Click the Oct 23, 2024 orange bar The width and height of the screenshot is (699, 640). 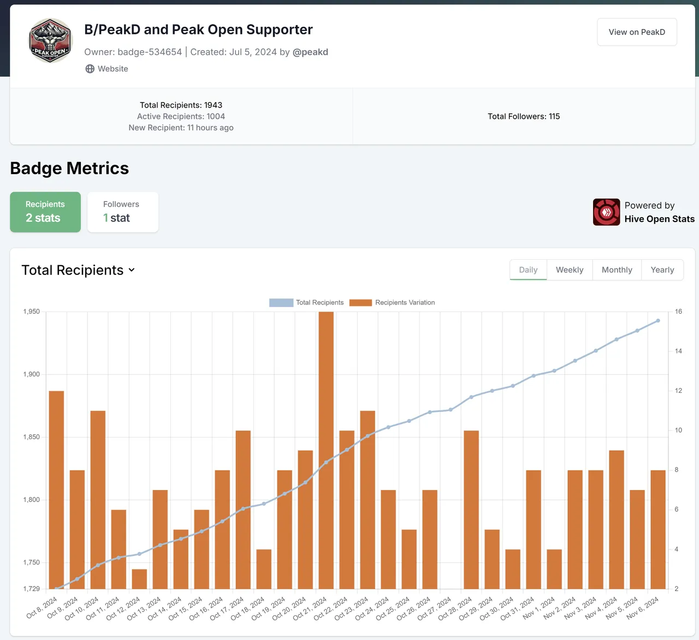pos(368,500)
